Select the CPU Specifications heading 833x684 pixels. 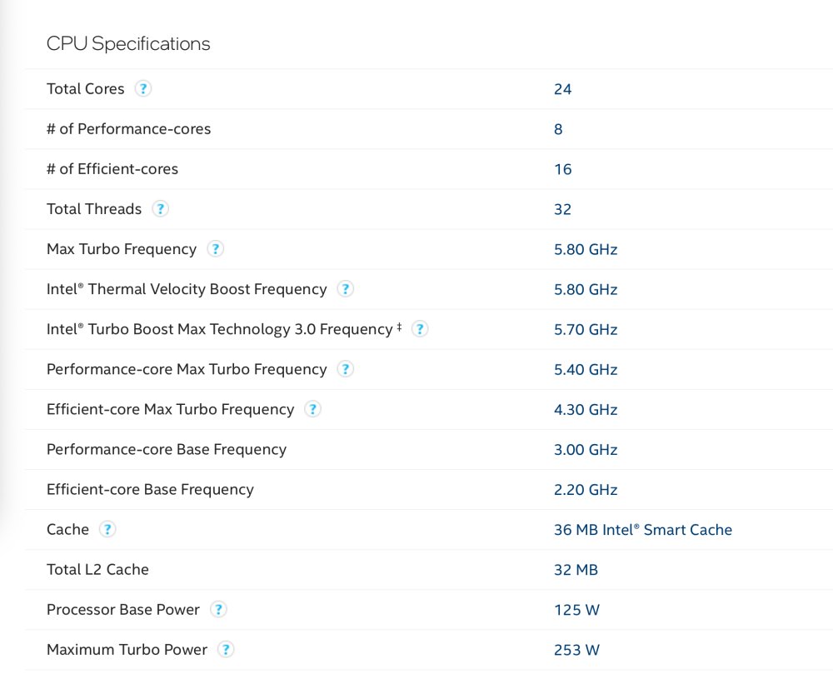[128, 43]
